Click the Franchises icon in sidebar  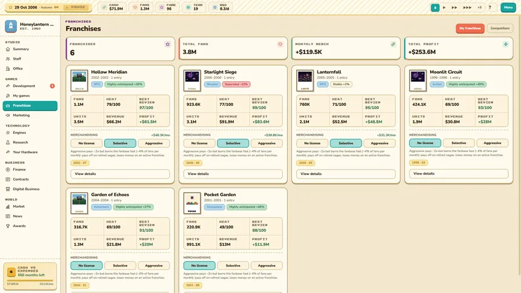pos(8,106)
